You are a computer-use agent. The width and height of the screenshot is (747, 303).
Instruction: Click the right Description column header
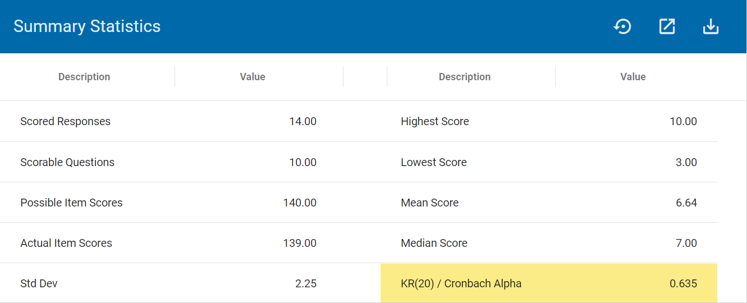click(x=465, y=77)
